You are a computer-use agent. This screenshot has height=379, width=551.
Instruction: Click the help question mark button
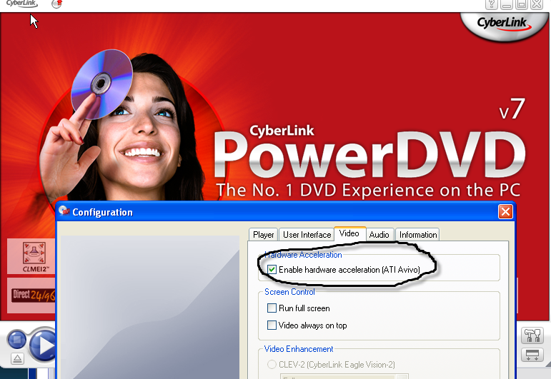tap(491, 4)
